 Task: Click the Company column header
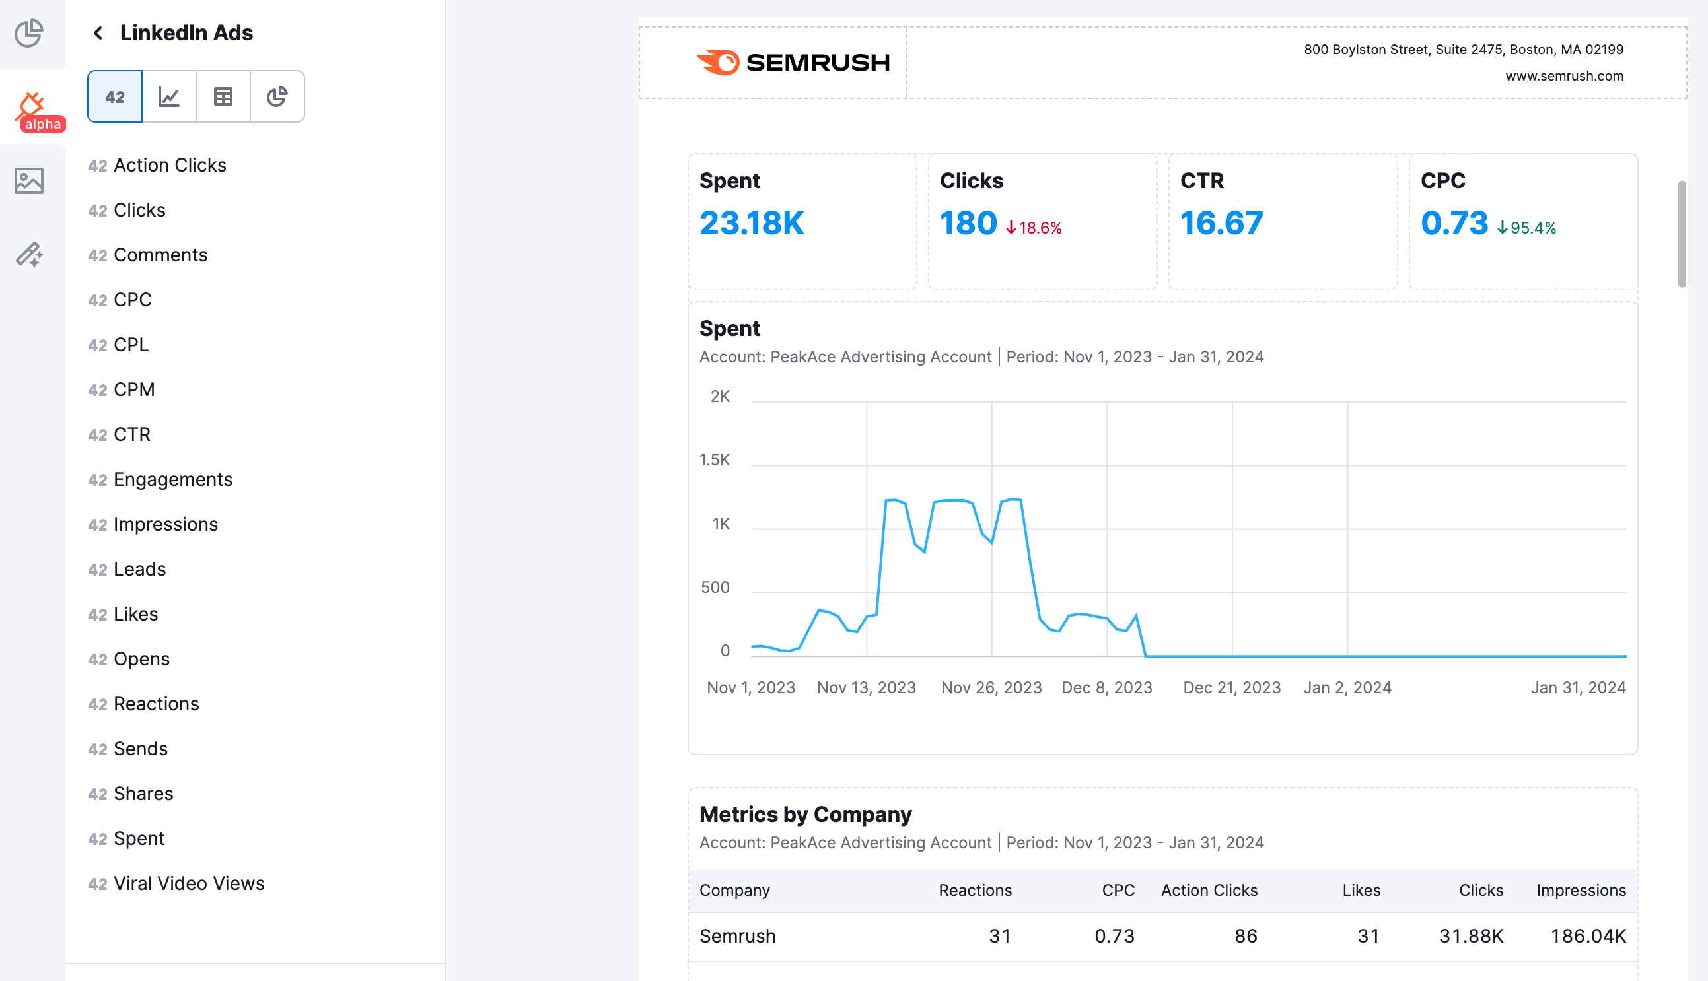tap(734, 890)
